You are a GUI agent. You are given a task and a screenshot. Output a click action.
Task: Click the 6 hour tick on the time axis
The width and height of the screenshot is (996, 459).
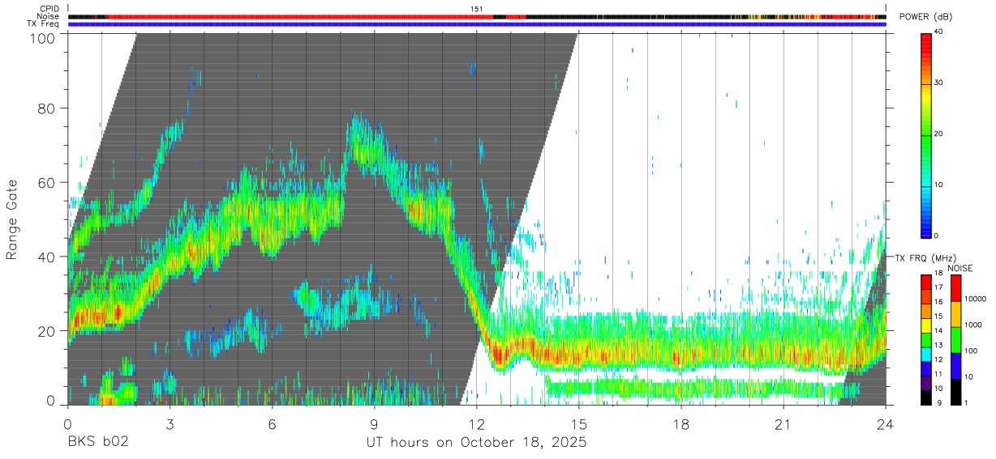(272, 423)
